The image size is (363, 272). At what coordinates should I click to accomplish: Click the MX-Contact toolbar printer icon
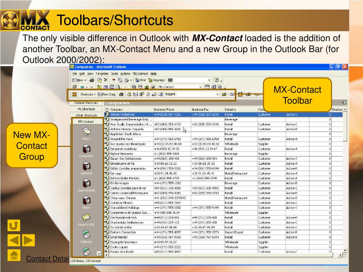(x=121, y=94)
